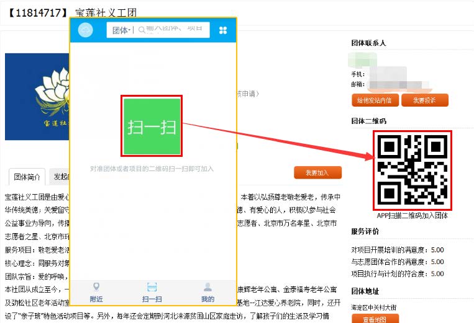Expand the 团体 search type dropdown
This screenshot has width=474, height=323.
pyautogui.click(x=121, y=30)
